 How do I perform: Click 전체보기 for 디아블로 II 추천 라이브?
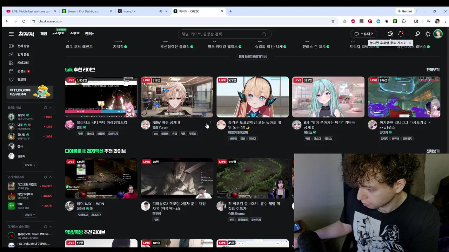[433, 151]
